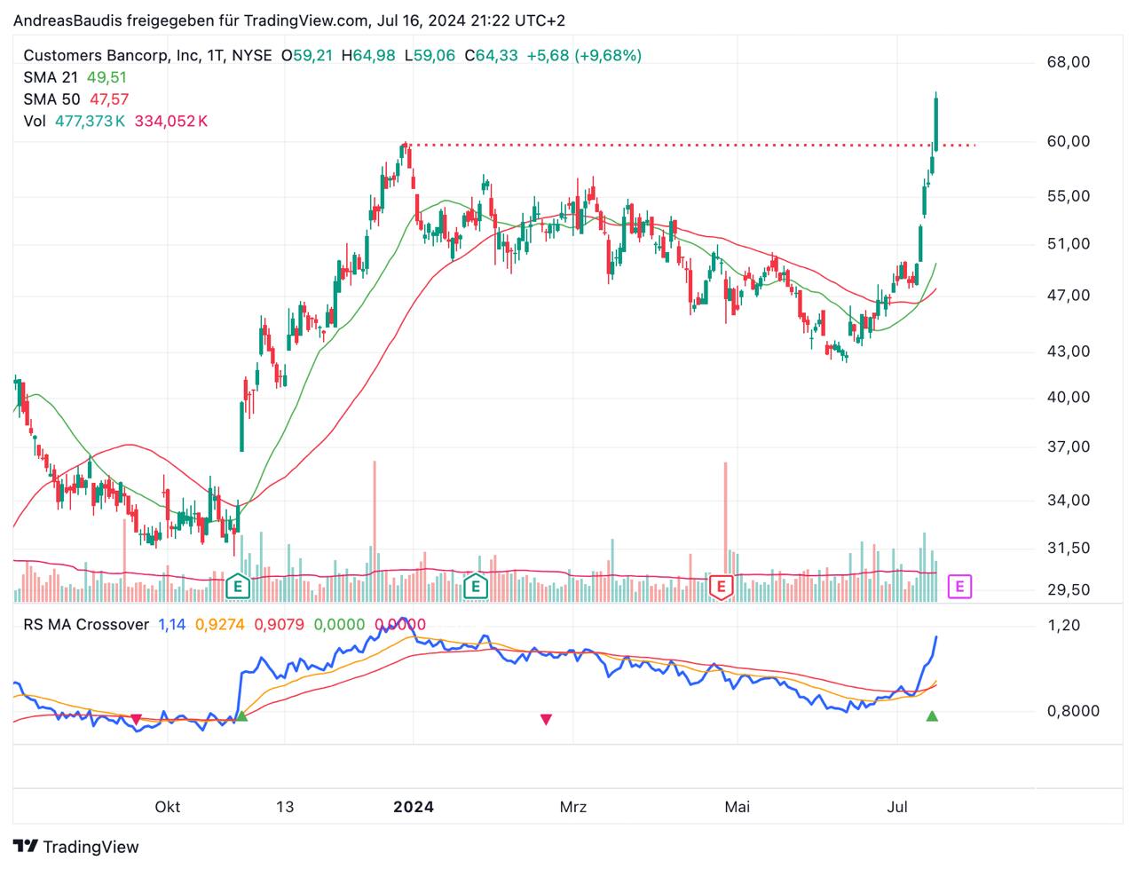Screen dimensions: 1136x869
Task: Click the AndreasBaudis TradingView.com header text
Action: (x=288, y=20)
